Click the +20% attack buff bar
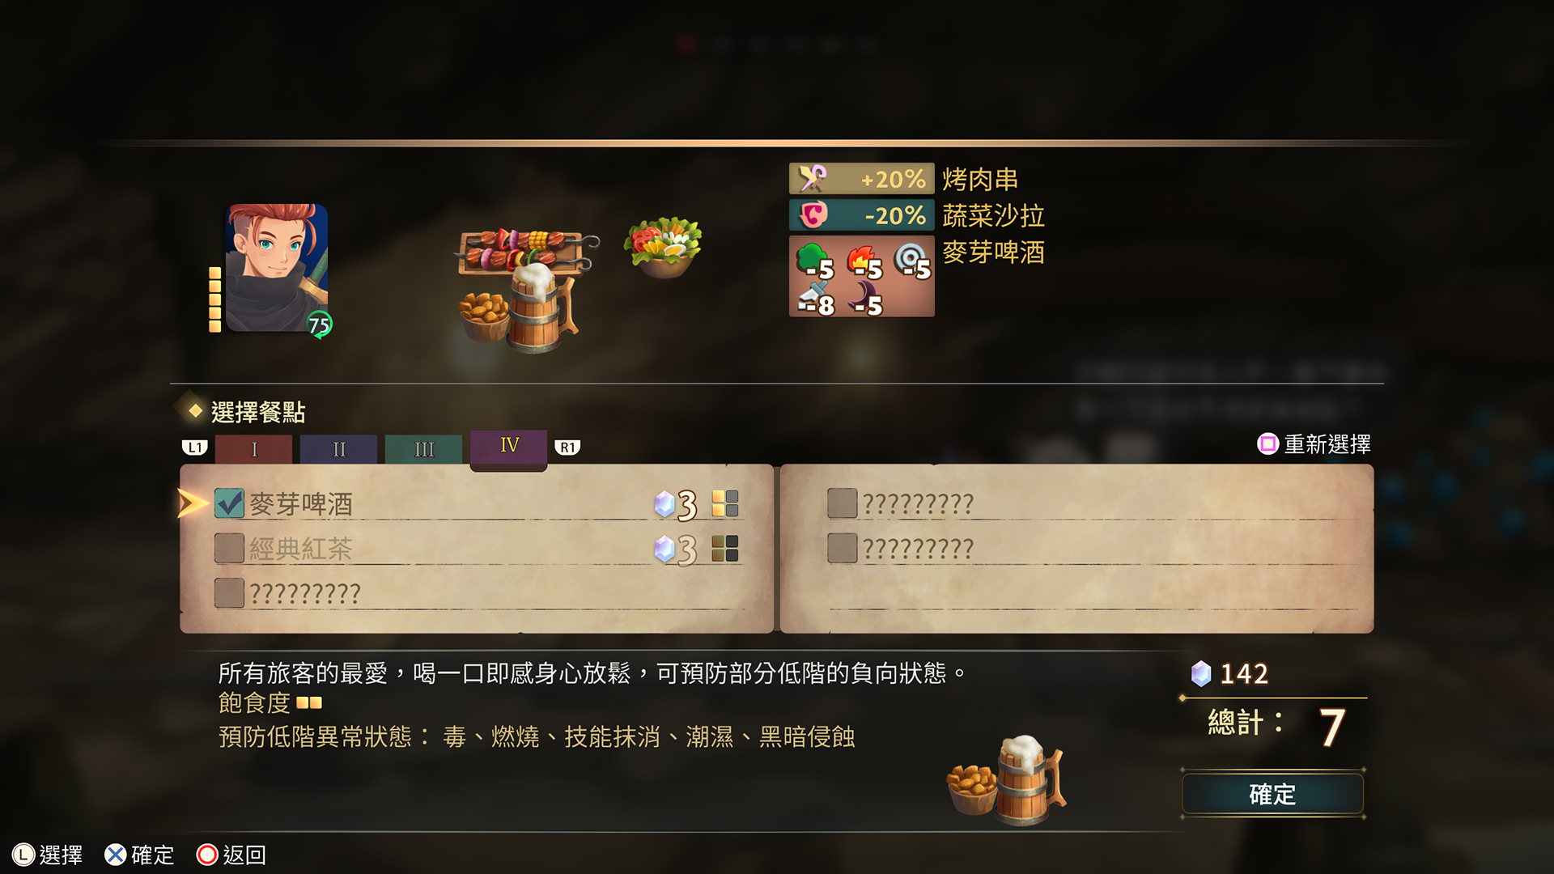Image resolution: width=1554 pixels, height=874 pixels. (862, 179)
